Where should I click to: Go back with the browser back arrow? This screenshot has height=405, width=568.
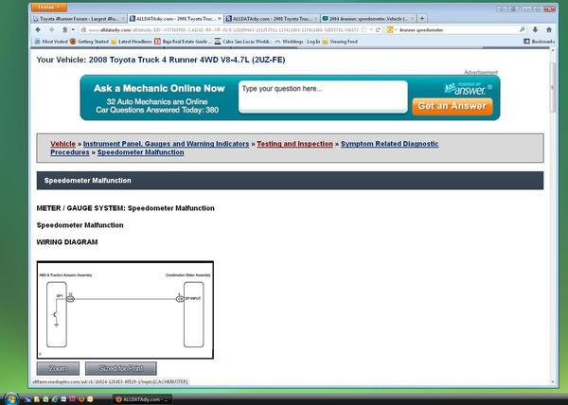coord(38,29)
